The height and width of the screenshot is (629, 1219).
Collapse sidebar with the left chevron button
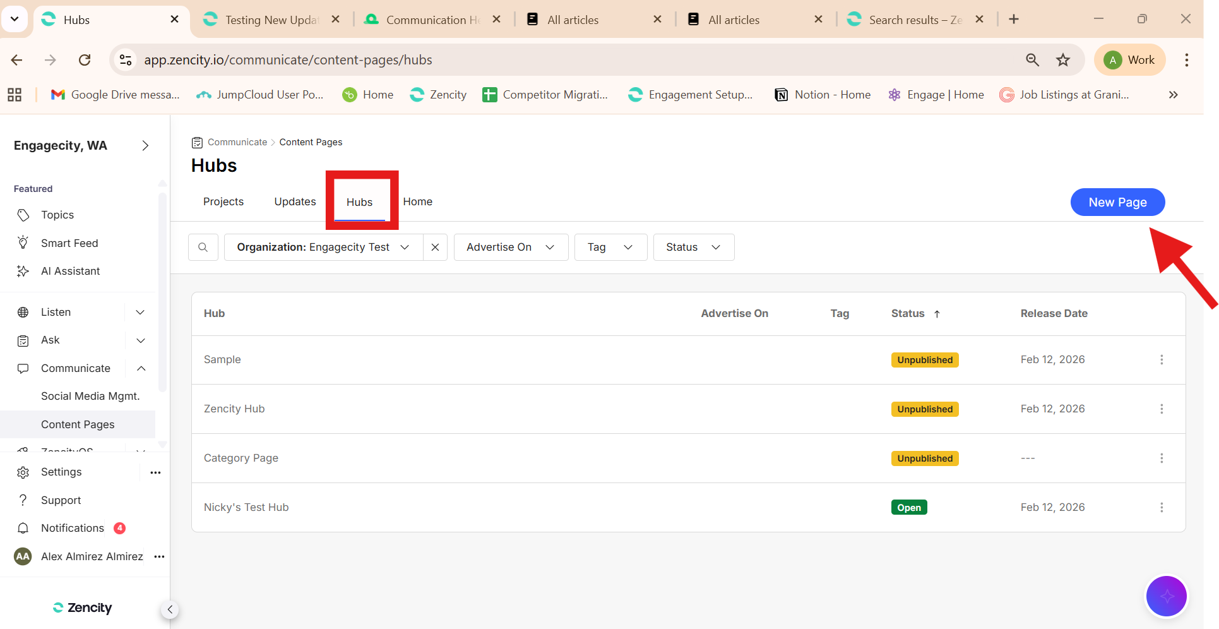(x=170, y=609)
